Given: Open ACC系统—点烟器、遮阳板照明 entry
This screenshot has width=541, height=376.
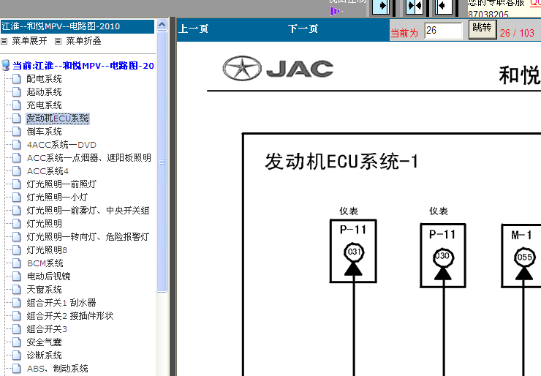Looking at the screenshot, I should tap(89, 158).
